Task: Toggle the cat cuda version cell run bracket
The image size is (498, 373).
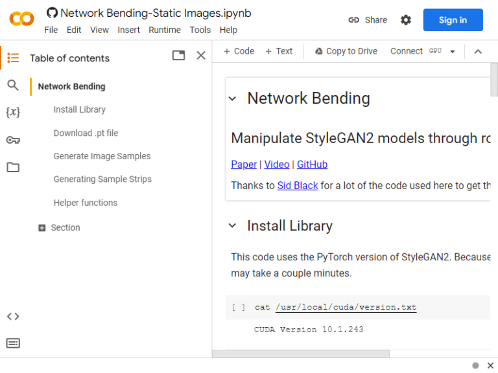Action: 238,307
